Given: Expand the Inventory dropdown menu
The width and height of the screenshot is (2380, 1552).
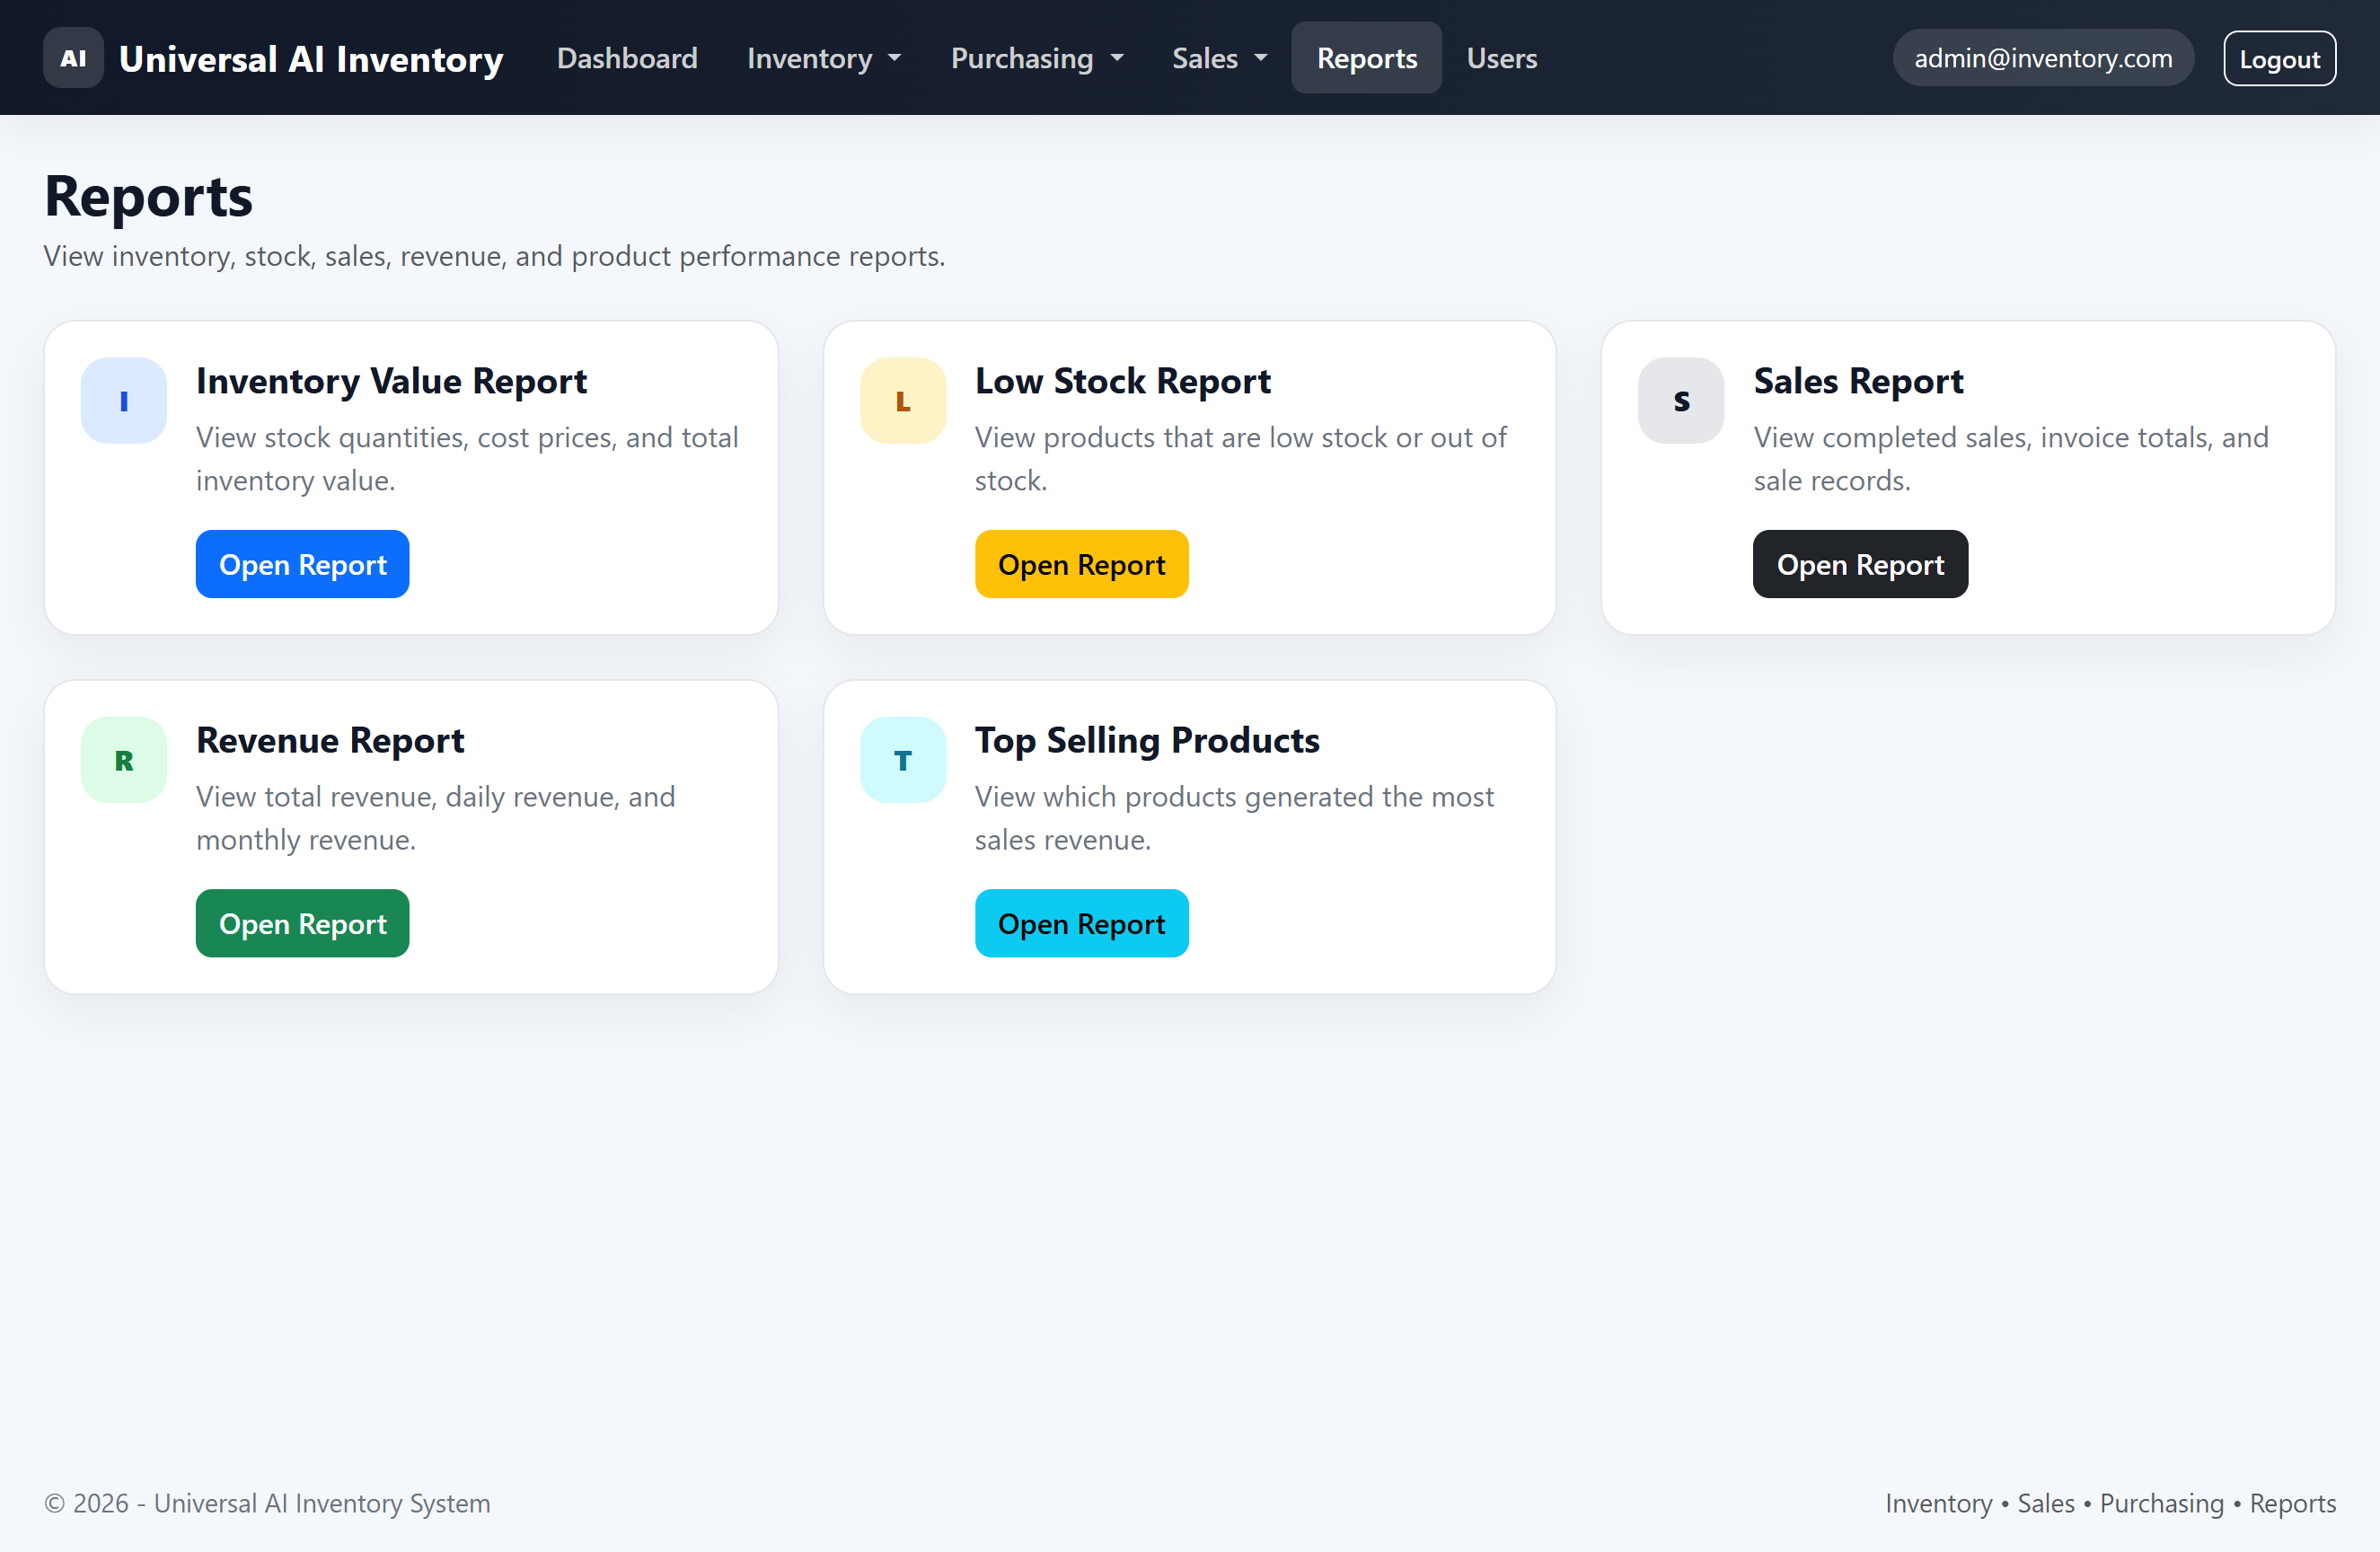Looking at the screenshot, I should click(x=824, y=58).
